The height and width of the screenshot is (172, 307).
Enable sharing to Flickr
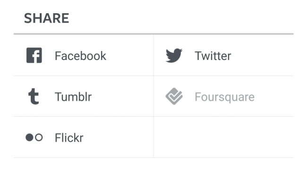84,137
